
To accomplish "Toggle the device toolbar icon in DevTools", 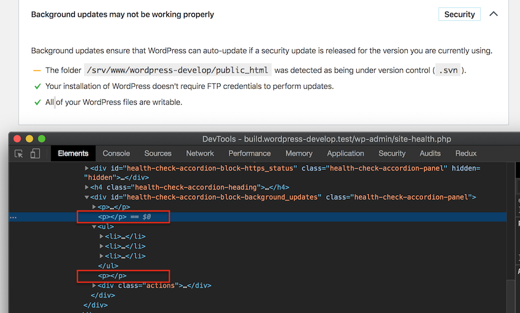I will click(35, 153).
